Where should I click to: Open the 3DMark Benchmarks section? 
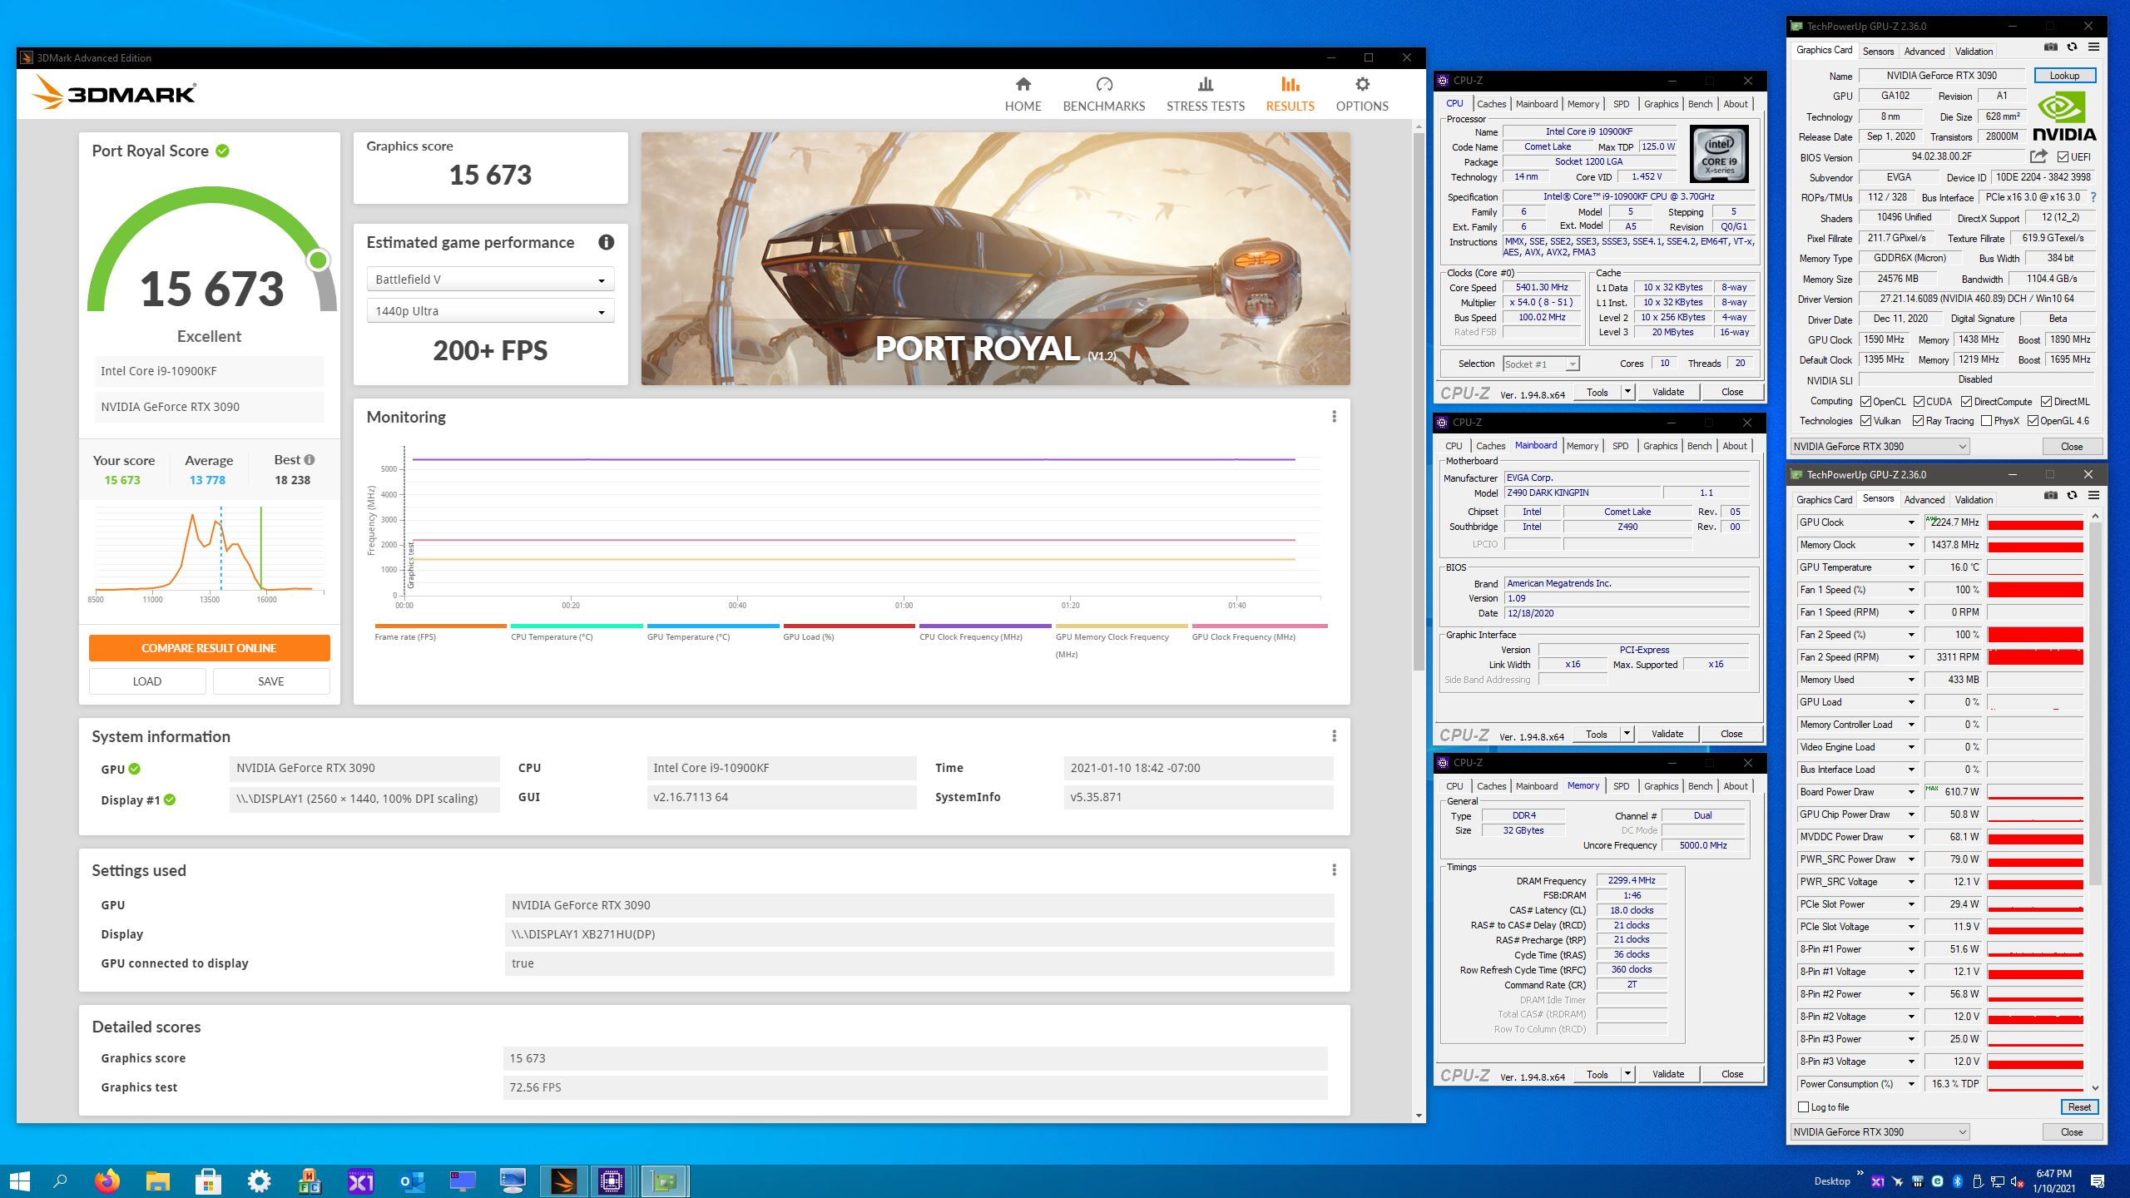tap(1103, 94)
